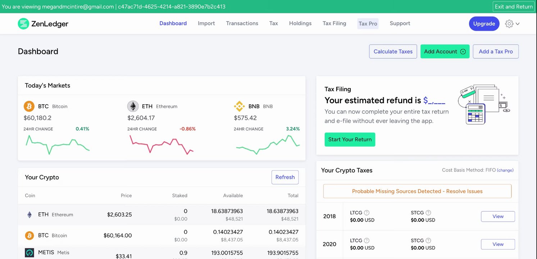Refresh the Your Crypto list
The image size is (537, 259).
click(x=285, y=177)
